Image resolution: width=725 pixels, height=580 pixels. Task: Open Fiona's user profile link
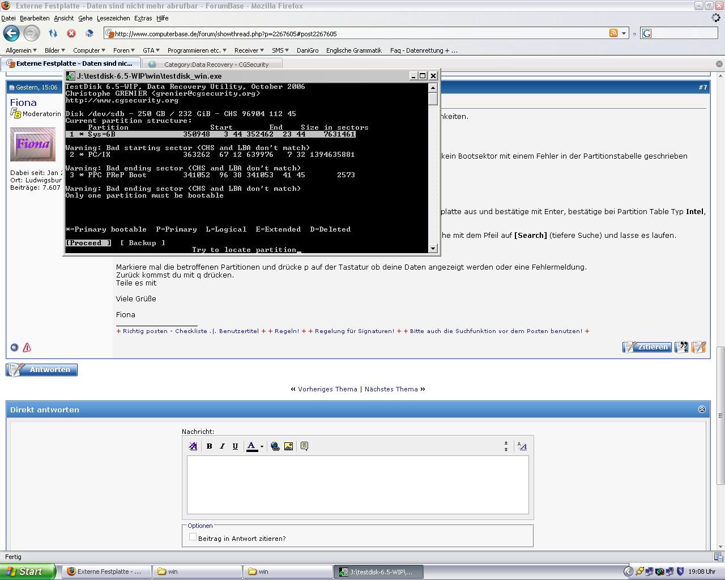pyautogui.click(x=23, y=103)
